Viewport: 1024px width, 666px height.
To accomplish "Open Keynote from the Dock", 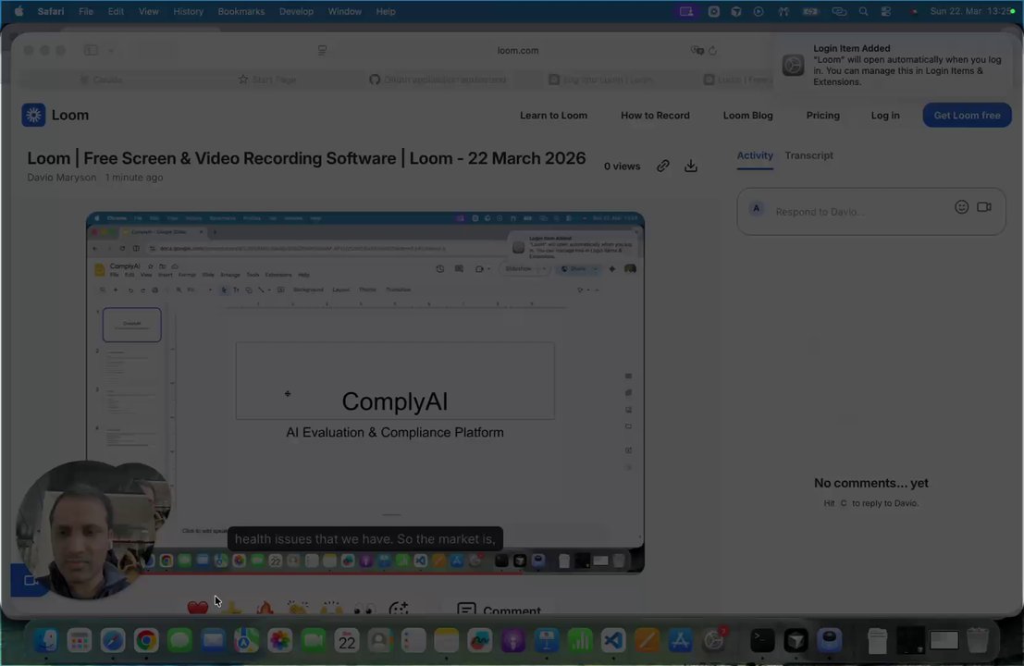I will coord(547,640).
